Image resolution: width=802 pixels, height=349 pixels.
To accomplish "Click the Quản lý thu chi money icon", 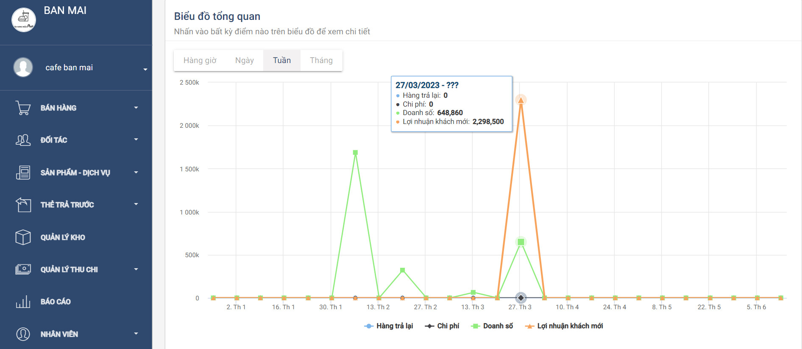I will point(23,269).
